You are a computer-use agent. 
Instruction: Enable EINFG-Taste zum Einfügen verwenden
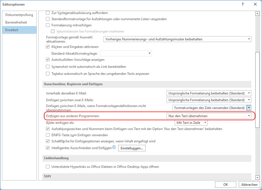[x=48, y=135]
